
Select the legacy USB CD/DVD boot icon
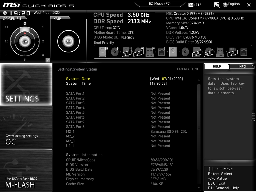(209, 52)
